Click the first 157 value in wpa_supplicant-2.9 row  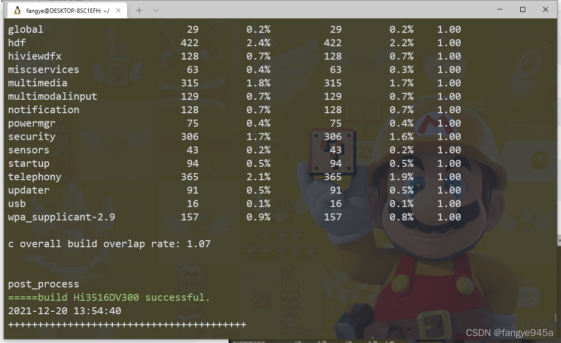[190, 217]
